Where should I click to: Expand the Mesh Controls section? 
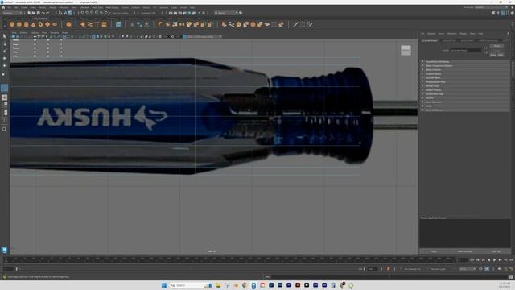(x=465, y=70)
